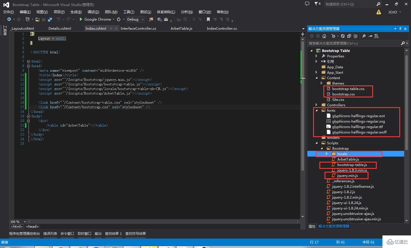Click the split editor handle above the scrollbar
The height and width of the screenshot is (248, 411).
[303, 34]
